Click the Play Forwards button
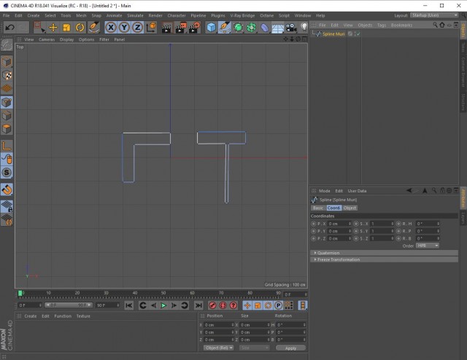 pos(163,305)
